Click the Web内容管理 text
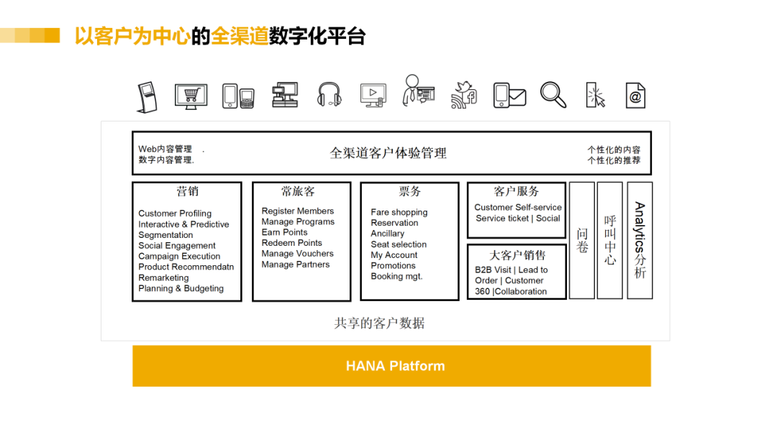 coord(165,149)
